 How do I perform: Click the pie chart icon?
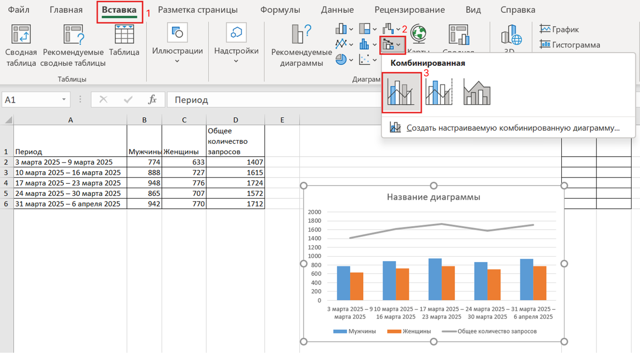(x=341, y=60)
